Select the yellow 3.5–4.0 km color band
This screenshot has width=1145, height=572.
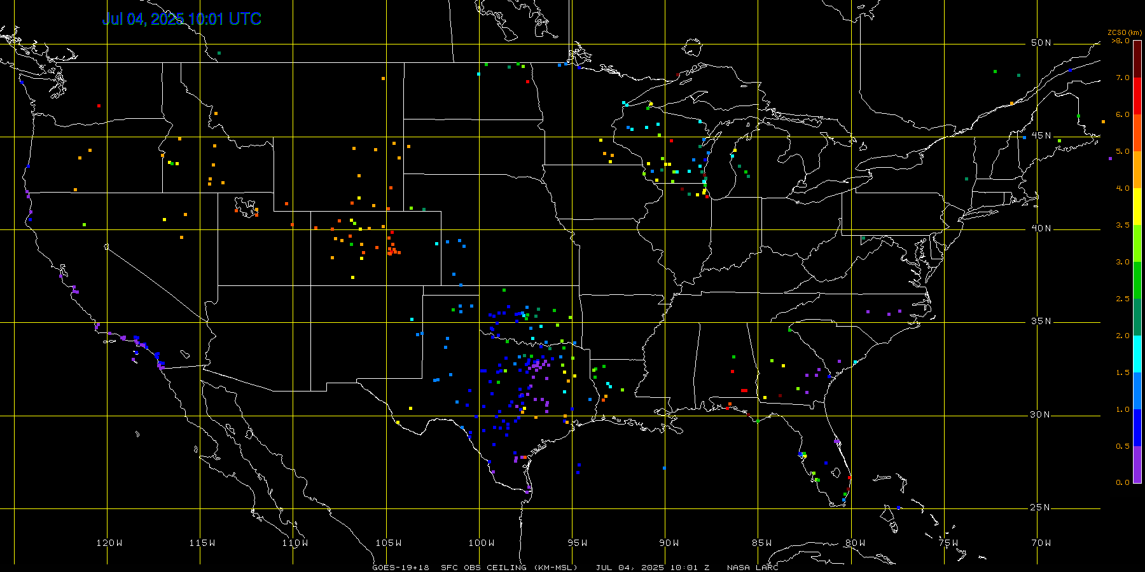[1137, 207]
